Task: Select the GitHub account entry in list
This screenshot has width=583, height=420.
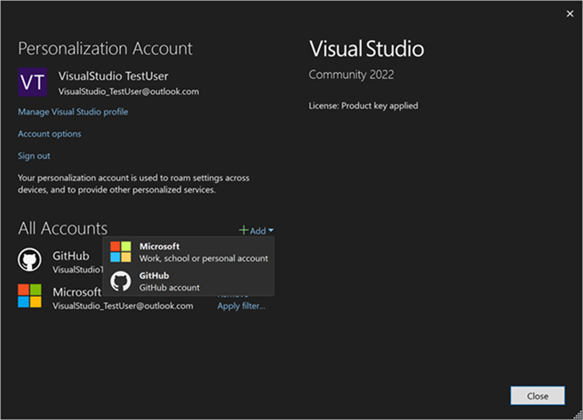Action: (x=70, y=256)
